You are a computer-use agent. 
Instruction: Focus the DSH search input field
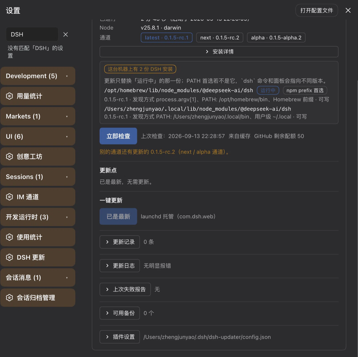tap(32, 34)
